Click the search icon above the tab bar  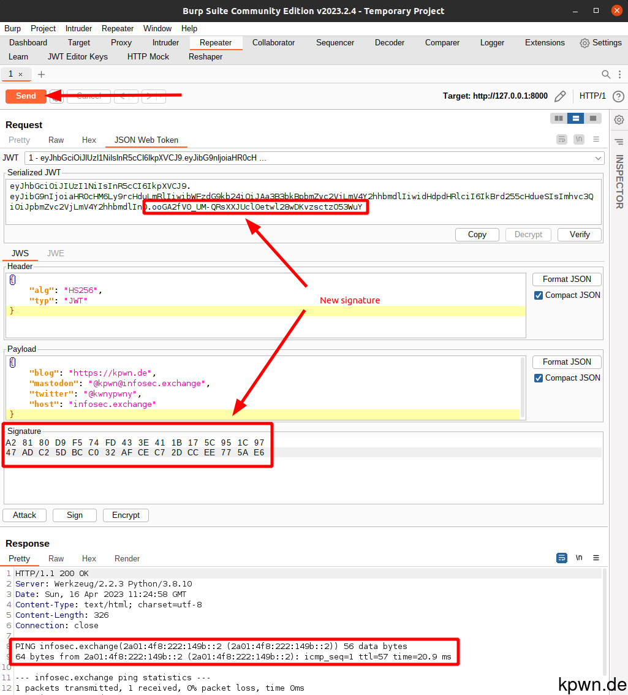605,74
